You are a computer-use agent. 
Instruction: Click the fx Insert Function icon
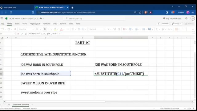point(26,34)
